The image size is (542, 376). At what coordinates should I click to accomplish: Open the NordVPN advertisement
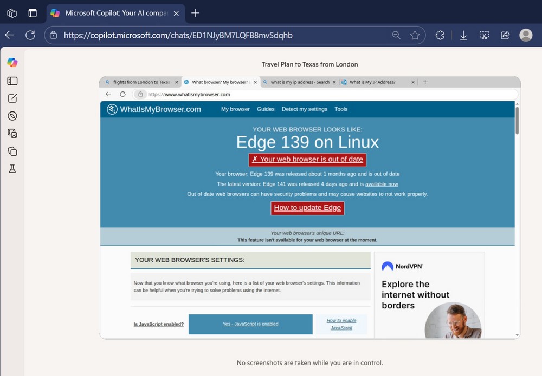tap(429, 295)
